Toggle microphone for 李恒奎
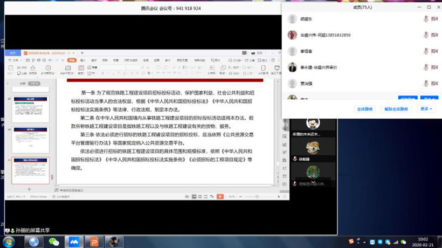 pyautogui.click(x=425, y=51)
